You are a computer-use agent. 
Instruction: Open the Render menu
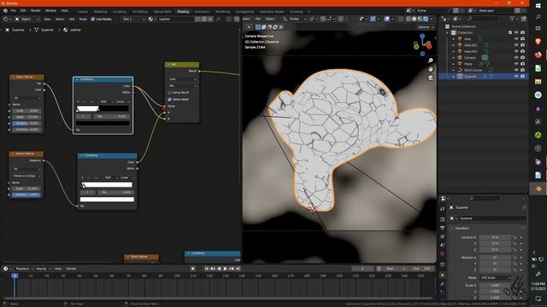tap(36, 11)
